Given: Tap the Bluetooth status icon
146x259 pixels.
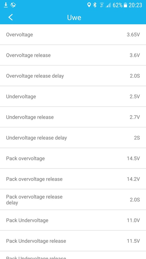Looking at the screenshot, I should [x=95, y=5].
